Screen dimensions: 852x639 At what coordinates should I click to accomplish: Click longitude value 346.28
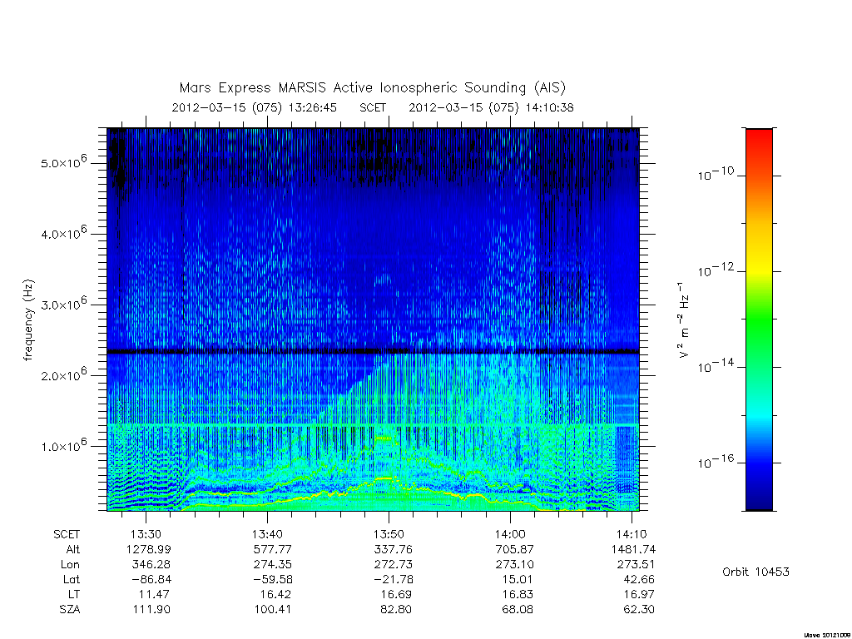[151, 564]
